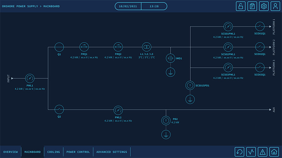Viewport: 282px width, 158px height.
Task: Click the 3°C / 3°C / 3°C temperature reading
Action: [x=147, y=58]
